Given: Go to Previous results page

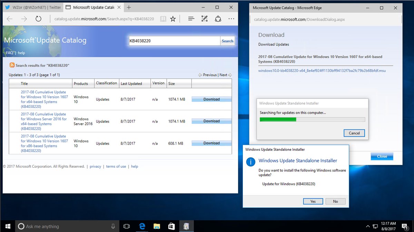Looking at the screenshot, I should pyautogui.click(x=207, y=75).
